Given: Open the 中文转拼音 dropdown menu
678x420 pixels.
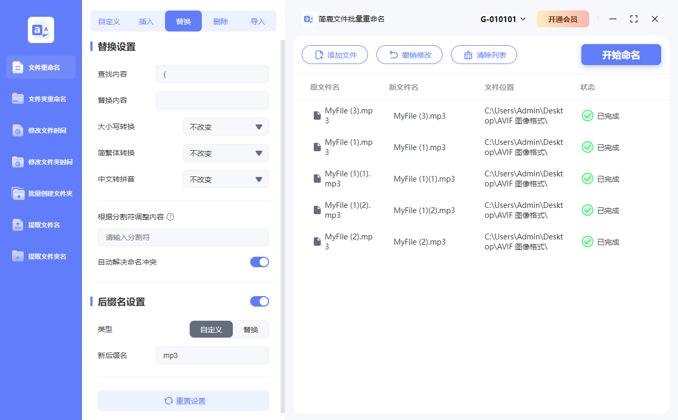Looking at the screenshot, I should 225,179.
